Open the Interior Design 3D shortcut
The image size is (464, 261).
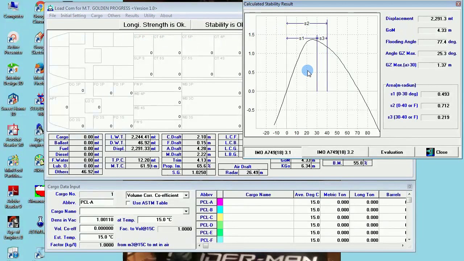pyautogui.click(x=13, y=75)
